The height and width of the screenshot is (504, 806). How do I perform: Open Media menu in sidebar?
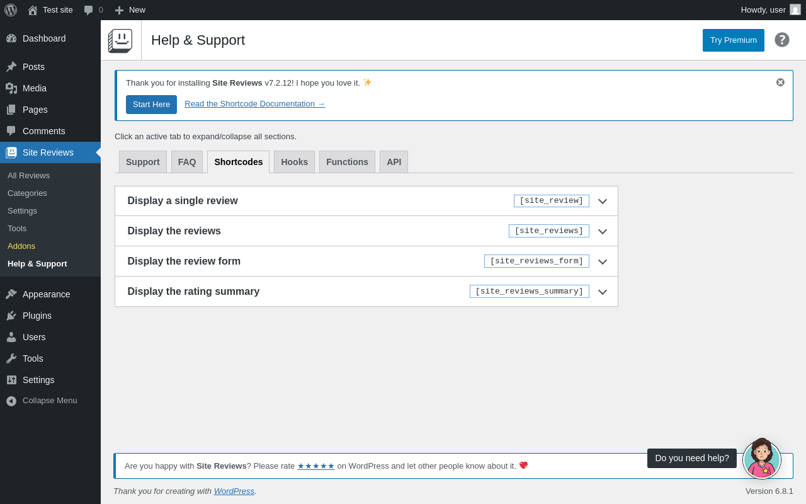[x=50, y=88]
